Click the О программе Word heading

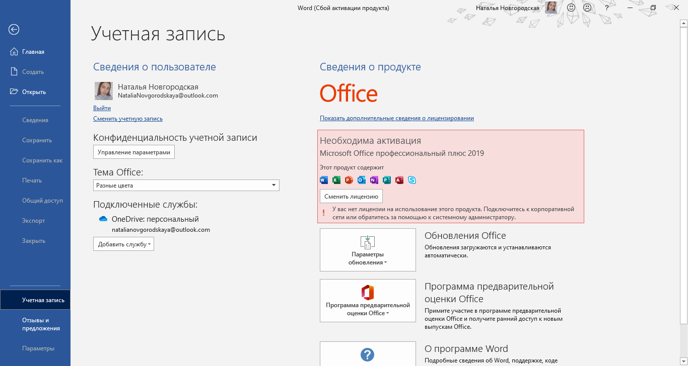[466, 348]
